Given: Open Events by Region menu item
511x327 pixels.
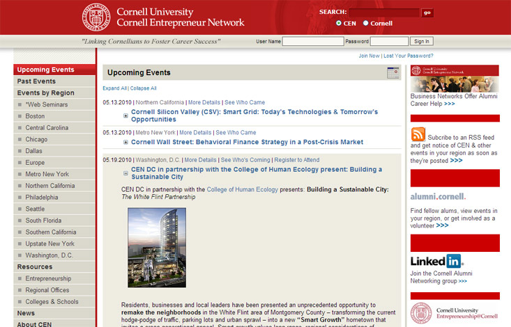Looking at the screenshot, I should 54,93.
